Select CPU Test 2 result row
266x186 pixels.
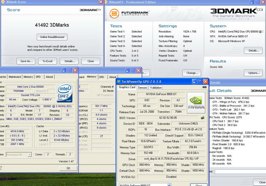pyautogui.click(x=225, y=125)
